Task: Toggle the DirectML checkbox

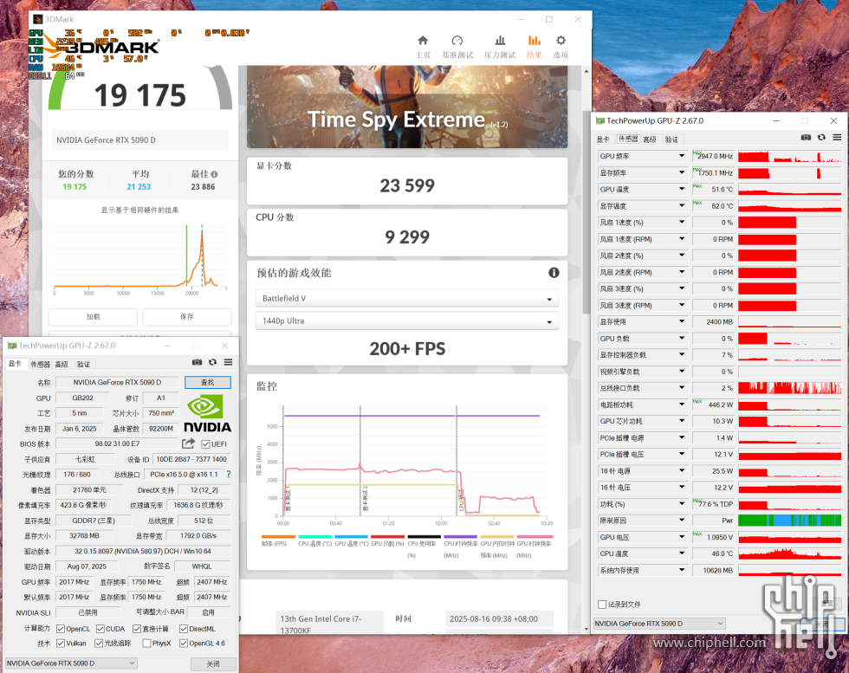Action: point(184,629)
